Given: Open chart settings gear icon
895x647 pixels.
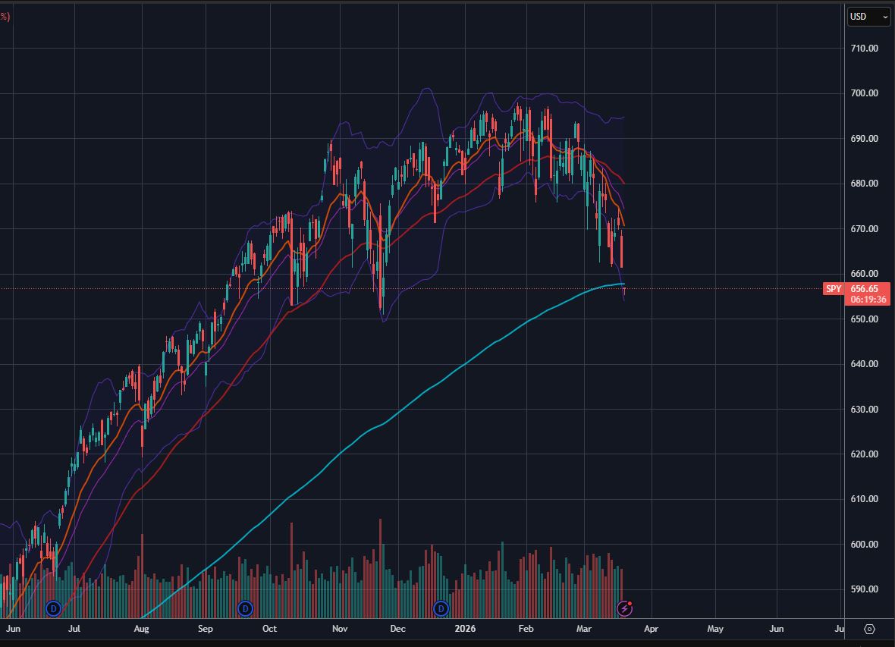Looking at the screenshot, I should [869, 629].
